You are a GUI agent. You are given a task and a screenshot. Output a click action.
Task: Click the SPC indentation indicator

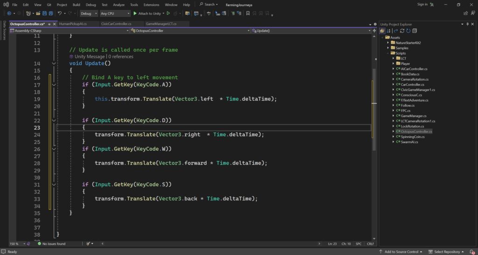(x=358, y=244)
